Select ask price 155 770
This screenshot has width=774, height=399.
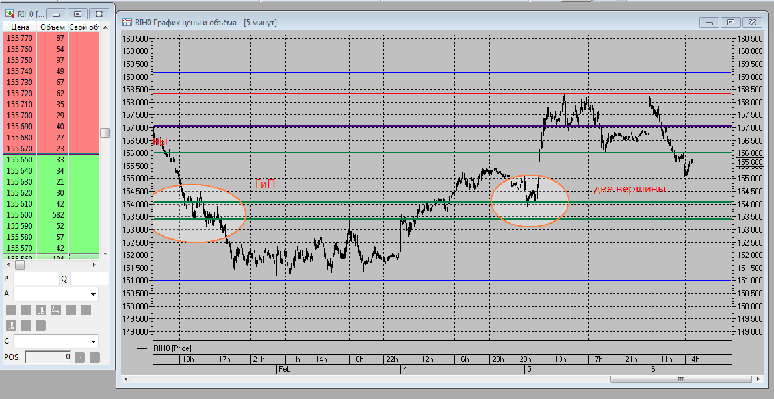pos(19,38)
